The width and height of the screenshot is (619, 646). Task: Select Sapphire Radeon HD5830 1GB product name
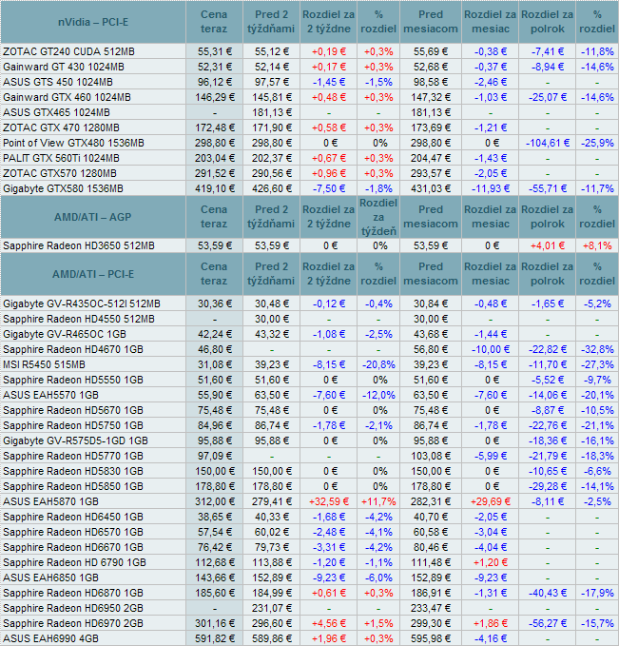click(73, 472)
